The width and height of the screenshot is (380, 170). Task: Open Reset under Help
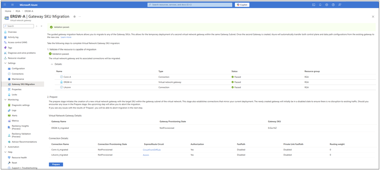pyautogui.click(x=14, y=163)
